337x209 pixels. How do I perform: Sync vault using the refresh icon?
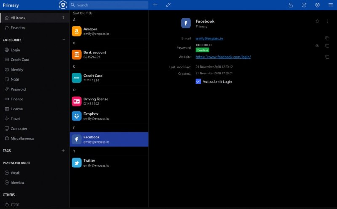tap(304, 5)
